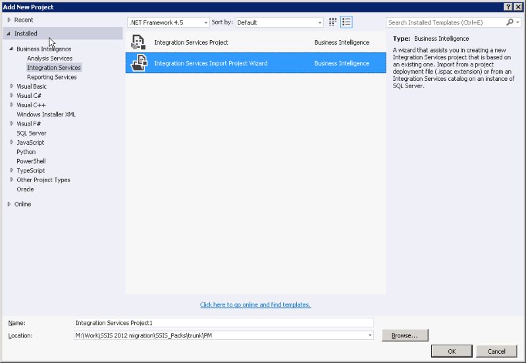
Task: Select Python category
Action: coord(26,152)
